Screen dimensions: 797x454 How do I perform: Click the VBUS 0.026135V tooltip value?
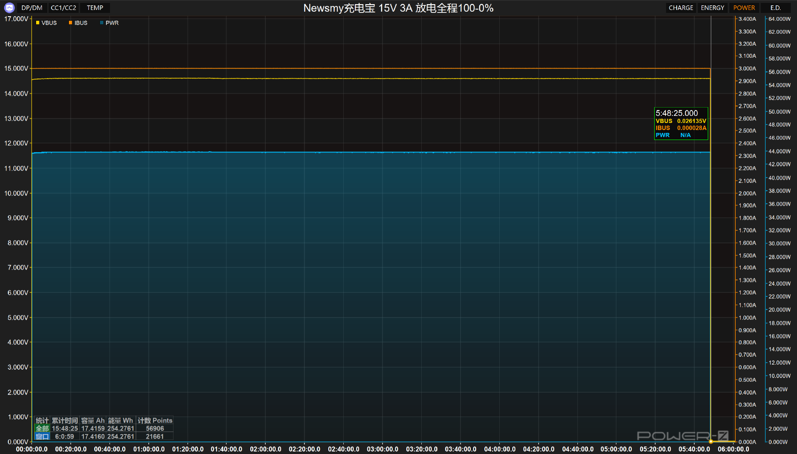click(681, 121)
